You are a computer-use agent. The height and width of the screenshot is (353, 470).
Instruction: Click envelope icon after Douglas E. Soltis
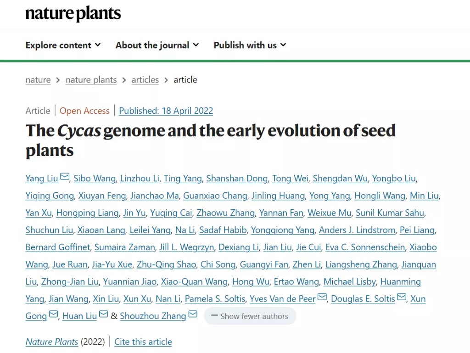(x=402, y=298)
